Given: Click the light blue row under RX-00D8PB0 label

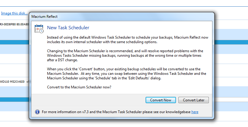Looking at the screenshot, I should point(14,34).
